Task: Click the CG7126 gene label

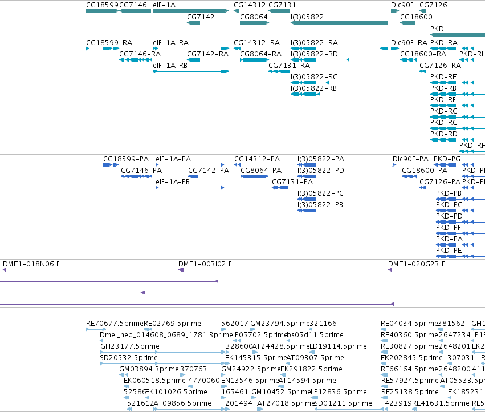Action: (x=433, y=5)
